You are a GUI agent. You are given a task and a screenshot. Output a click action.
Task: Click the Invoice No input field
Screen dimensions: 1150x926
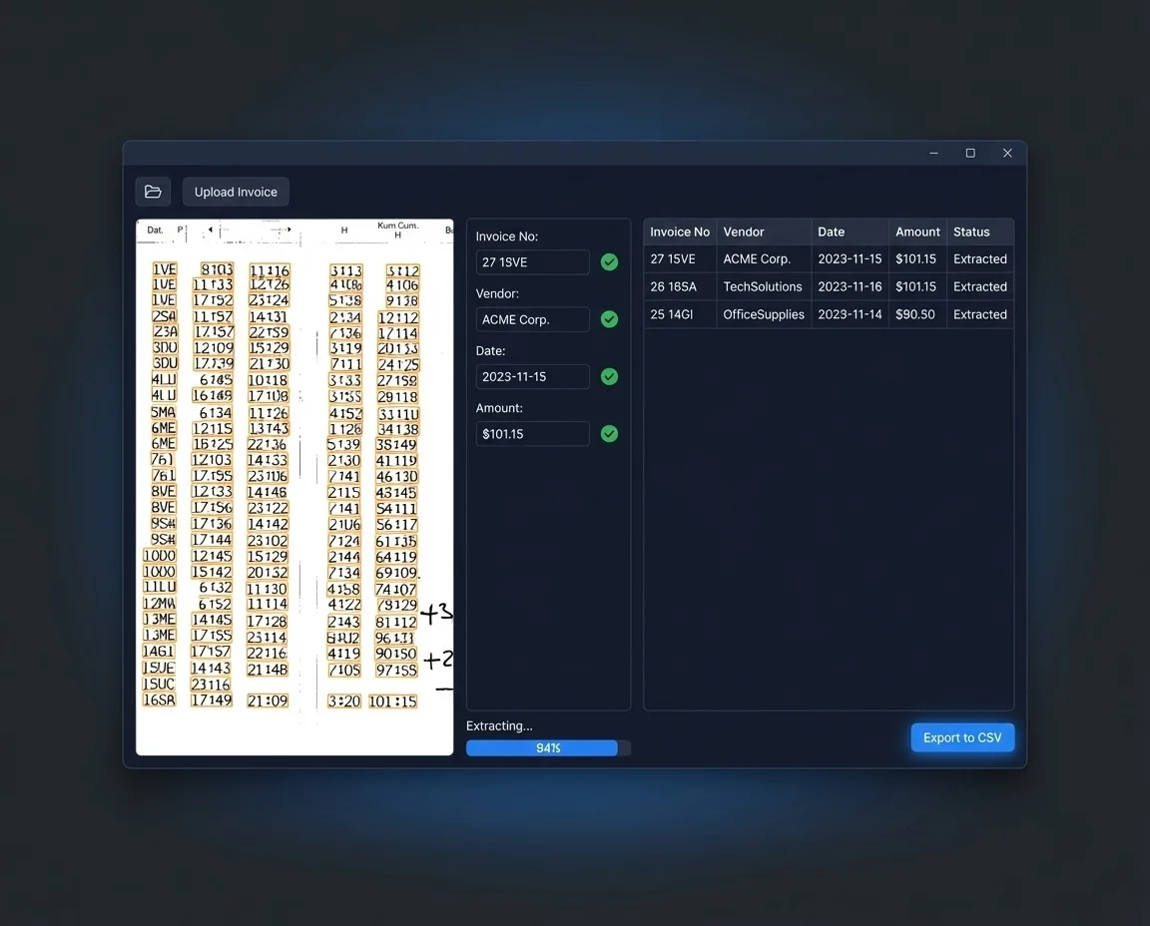(532, 261)
